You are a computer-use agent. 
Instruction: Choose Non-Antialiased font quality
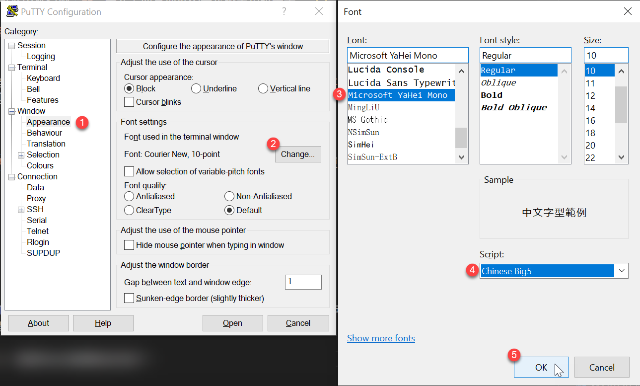coord(229,196)
